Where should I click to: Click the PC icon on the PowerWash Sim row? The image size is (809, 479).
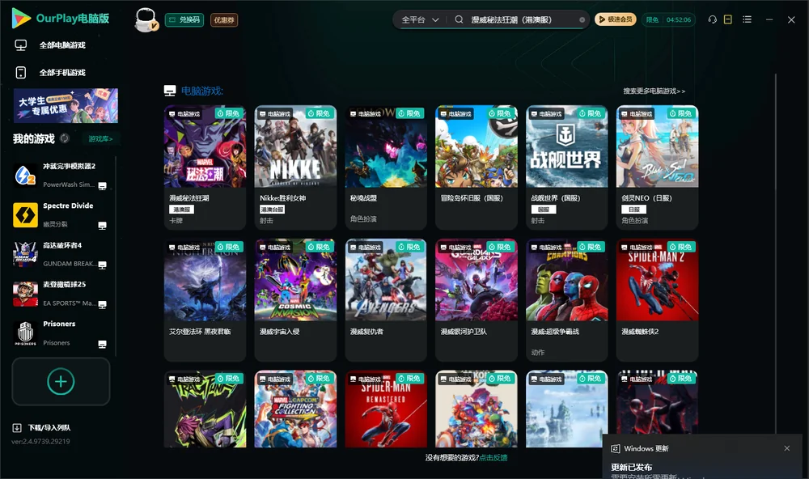tap(102, 186)
